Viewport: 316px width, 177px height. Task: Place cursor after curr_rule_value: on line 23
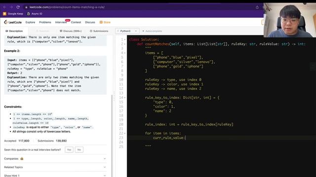(x=186, y=138)
